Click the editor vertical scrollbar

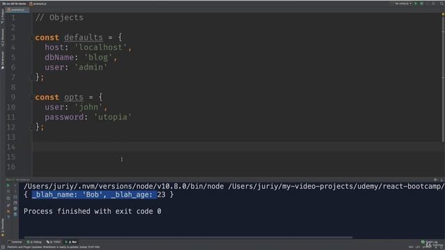(443, 79)
